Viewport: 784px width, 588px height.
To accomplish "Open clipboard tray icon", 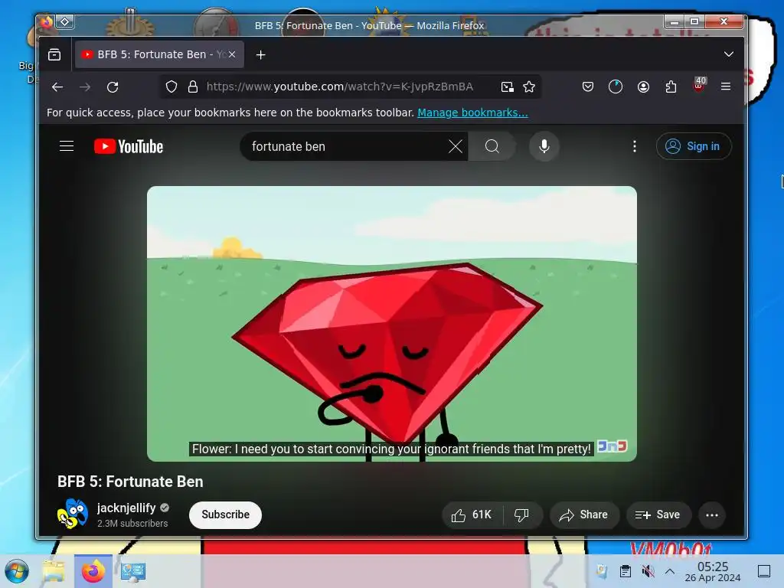I will click(625, 571).
